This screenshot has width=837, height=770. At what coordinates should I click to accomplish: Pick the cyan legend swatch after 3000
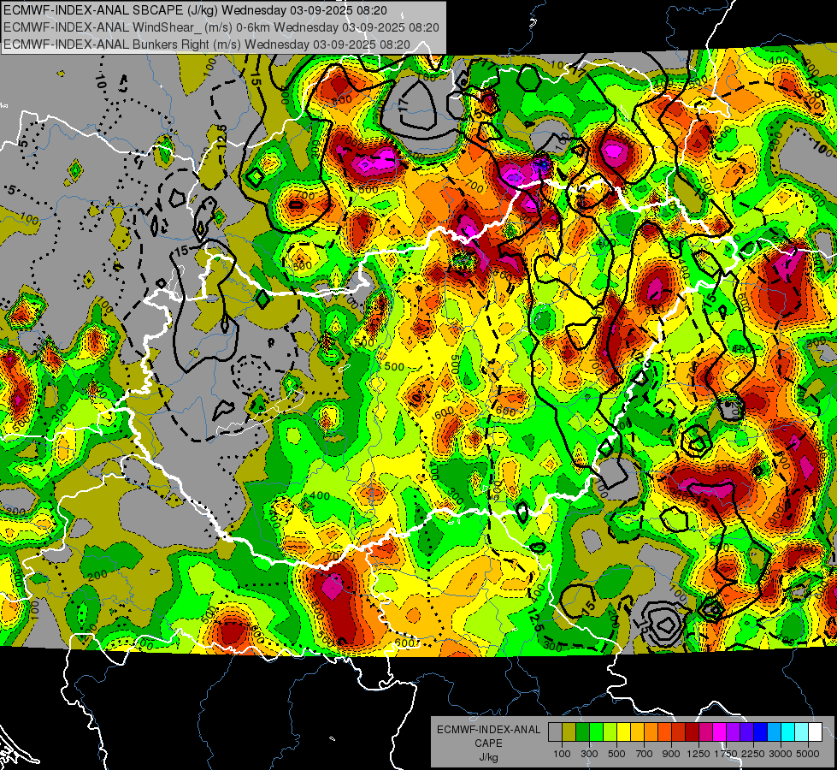[x=788, y=731]
